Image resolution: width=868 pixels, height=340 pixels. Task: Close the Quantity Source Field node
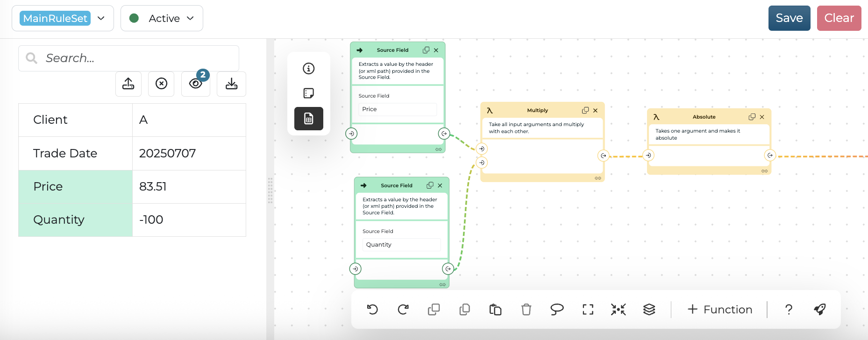[440, 186]
